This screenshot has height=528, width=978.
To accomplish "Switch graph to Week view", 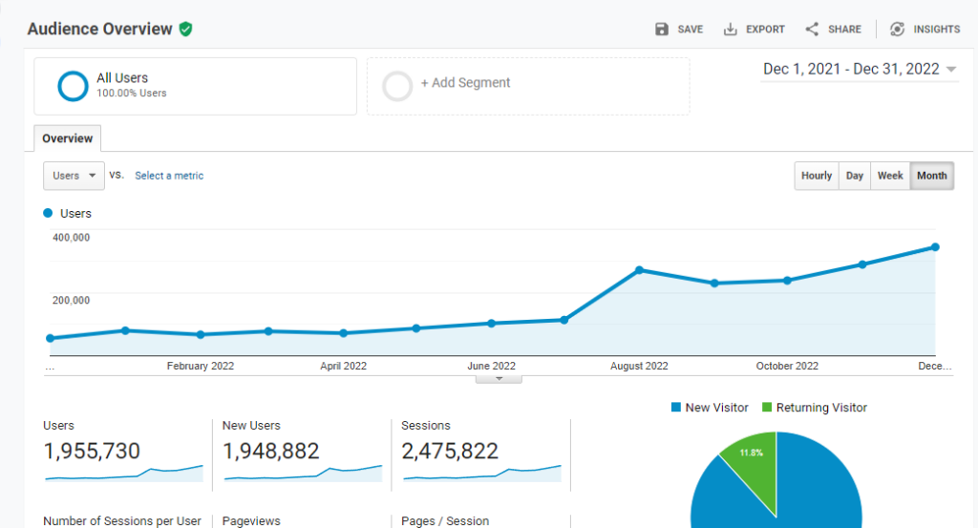I will [x=890, y=176].
